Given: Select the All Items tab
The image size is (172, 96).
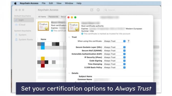Looking at the screenshot, I should pos(42,17).
